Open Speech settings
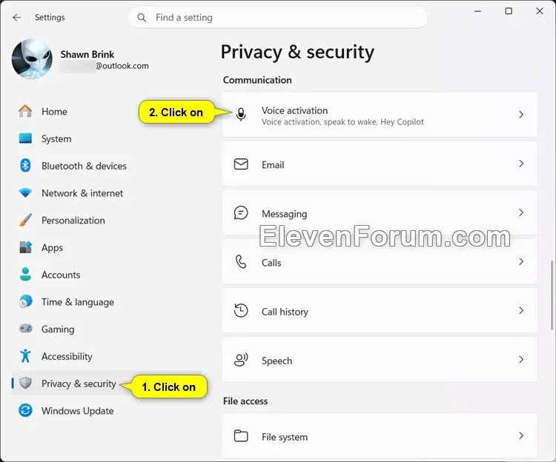 point(380,360)
